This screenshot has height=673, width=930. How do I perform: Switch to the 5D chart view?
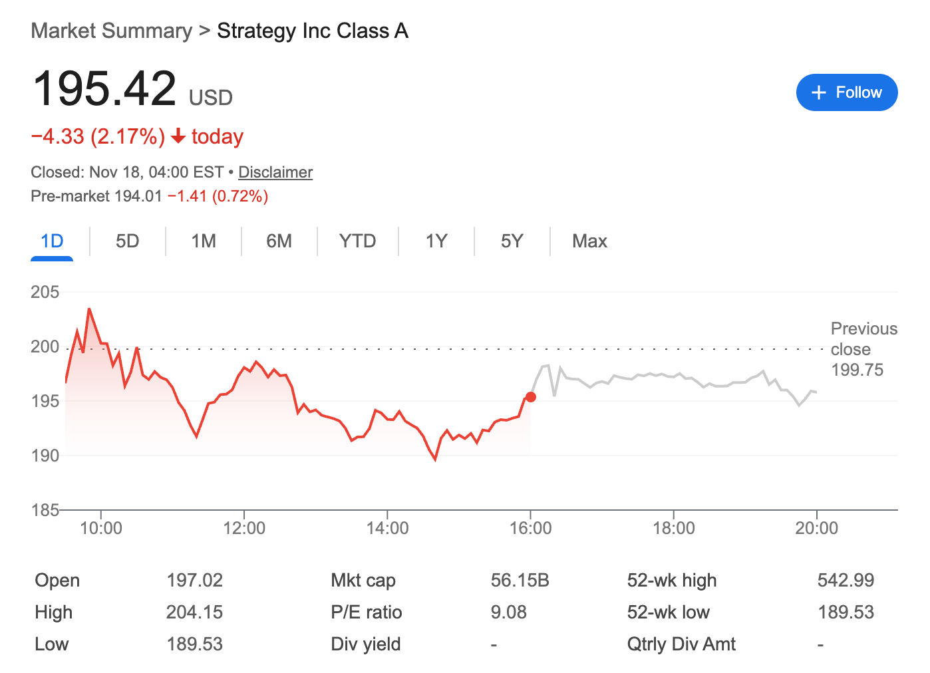[127, 241]
